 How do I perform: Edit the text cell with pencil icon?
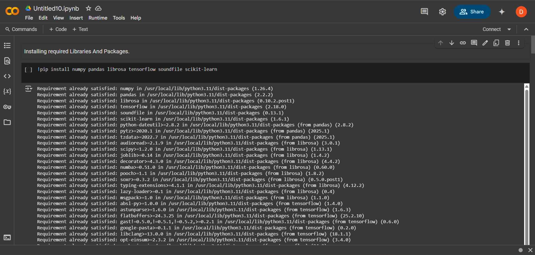click(x=485, y=43)
